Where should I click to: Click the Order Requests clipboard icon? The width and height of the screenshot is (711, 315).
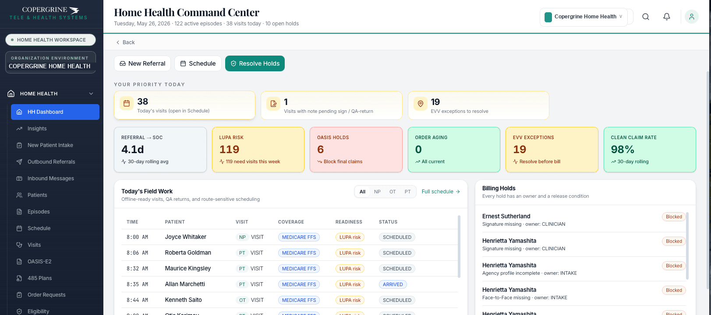pos(19,295)
